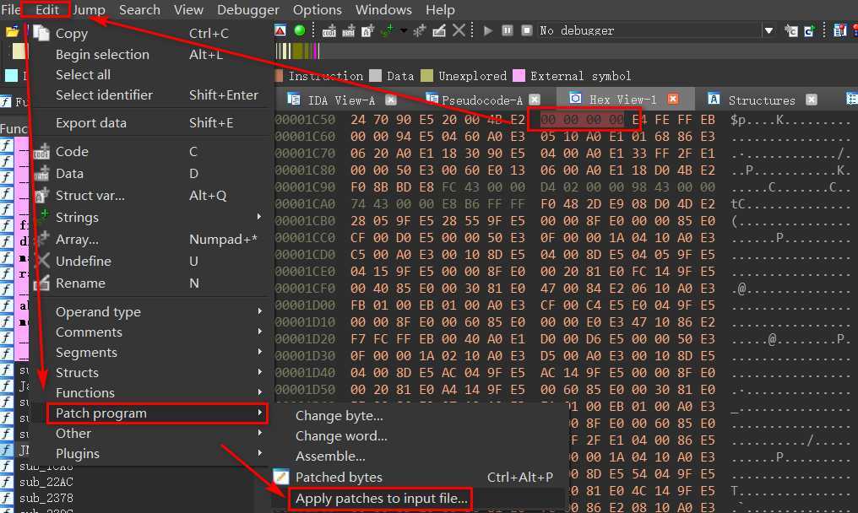Click the IDA View-A tab icon
This screenshot has height=513, width=858.
(294, 100)
